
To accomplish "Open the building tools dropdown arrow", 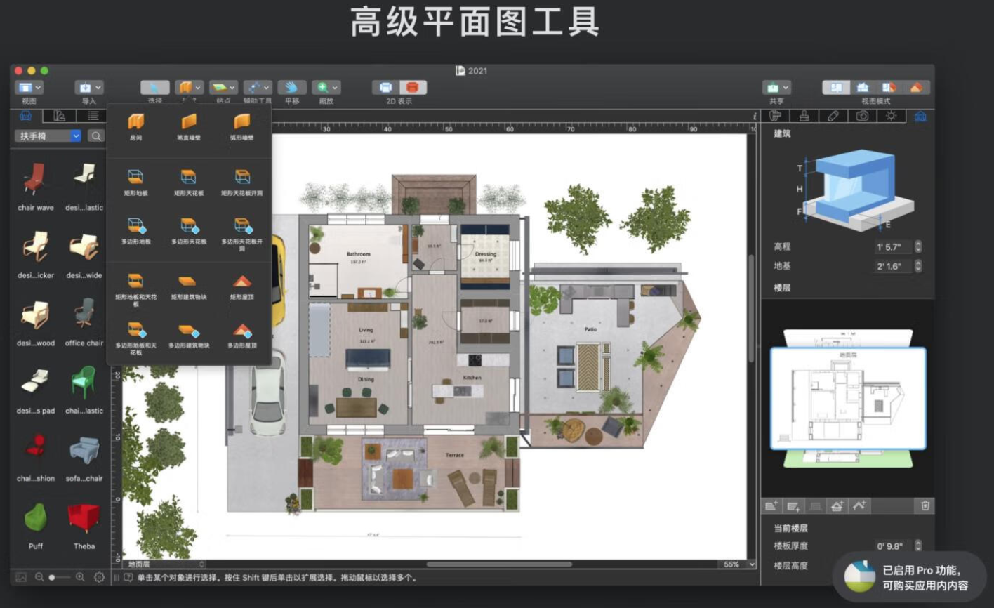I will (198, 88).
